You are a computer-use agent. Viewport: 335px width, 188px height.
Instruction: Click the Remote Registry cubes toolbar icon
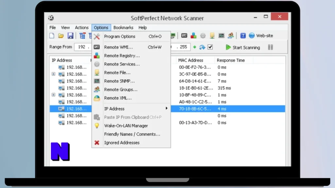194,36
